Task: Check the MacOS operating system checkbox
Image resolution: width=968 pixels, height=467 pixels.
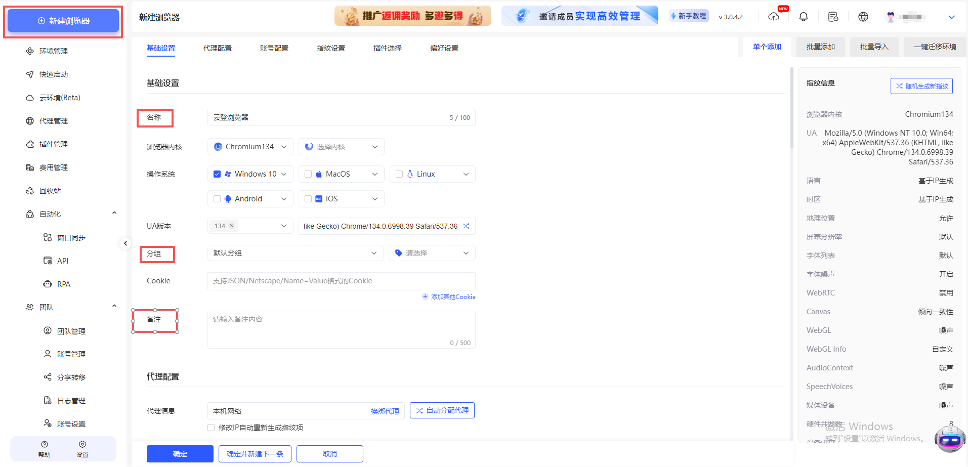Action: tap(308, 174)
